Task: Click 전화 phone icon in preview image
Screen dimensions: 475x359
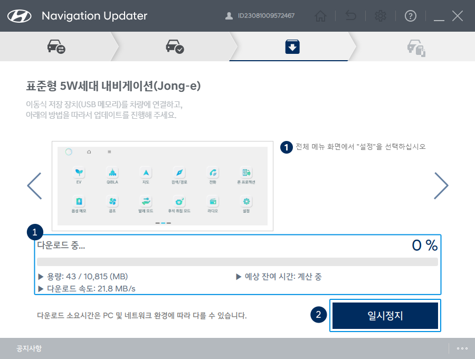Action: [213, 173]
